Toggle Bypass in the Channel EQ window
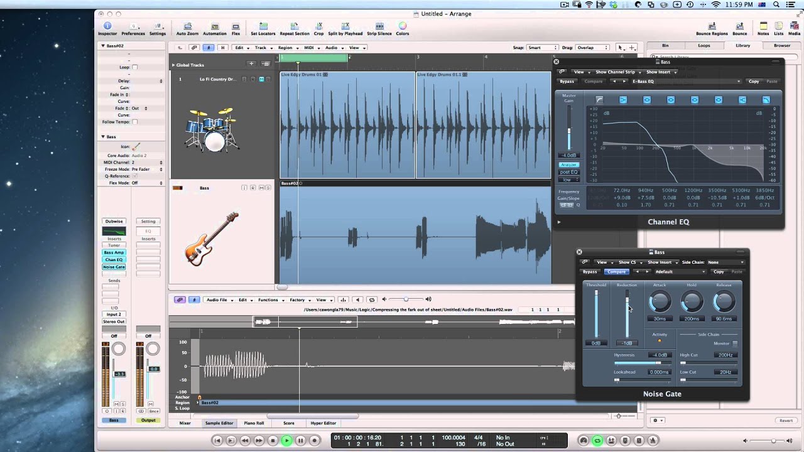 click(567, 81)
